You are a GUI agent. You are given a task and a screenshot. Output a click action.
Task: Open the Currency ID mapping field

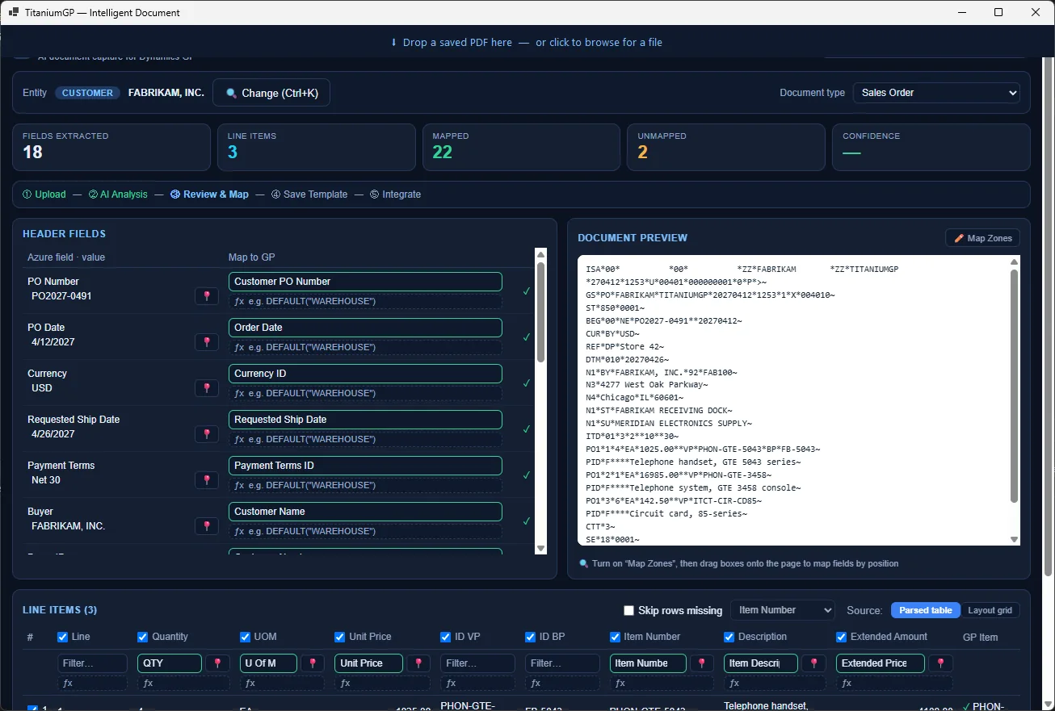coord(365,374)
